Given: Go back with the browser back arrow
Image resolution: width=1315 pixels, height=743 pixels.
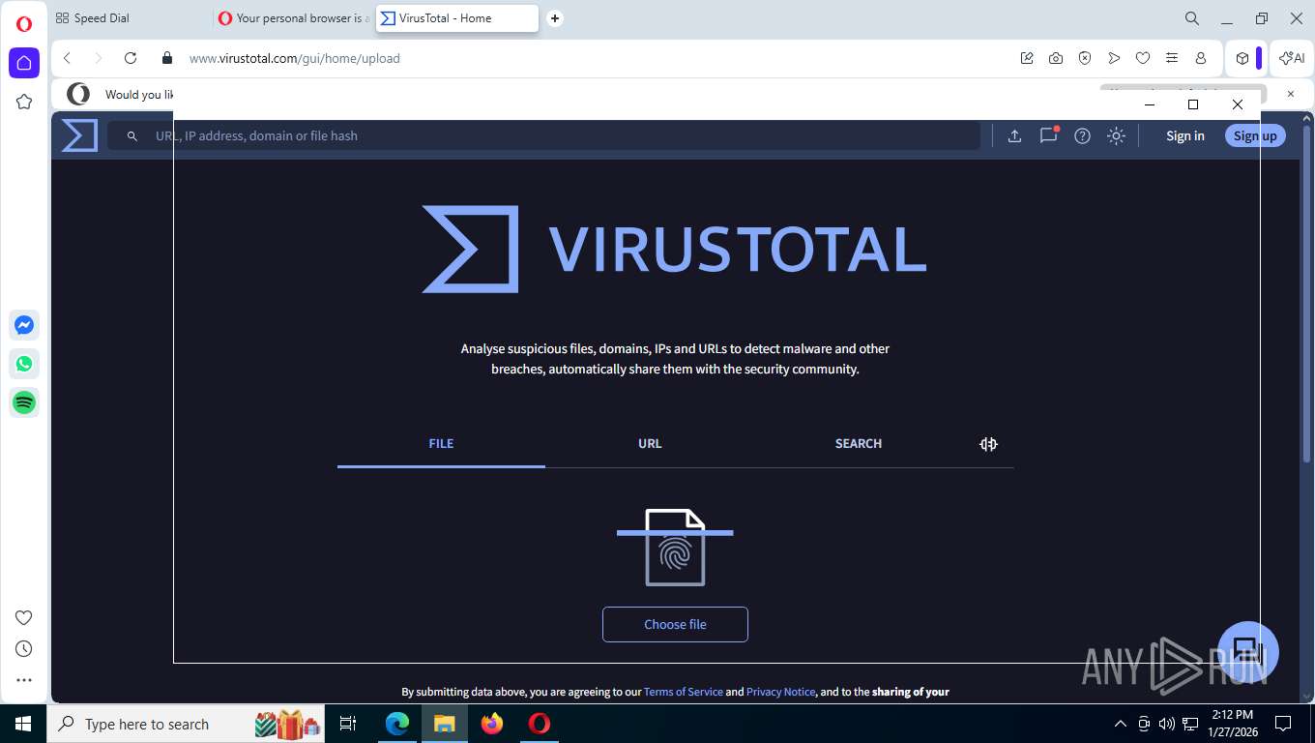Looking at the screenshot, I should [x=68, y=58].
